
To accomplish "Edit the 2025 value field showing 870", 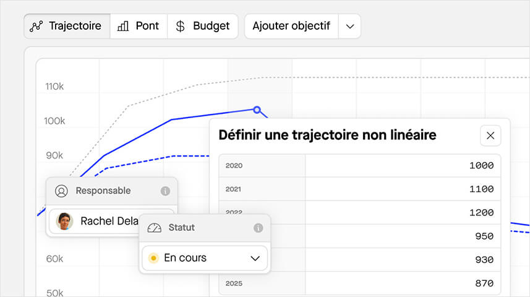I will (x=403, y=283).
